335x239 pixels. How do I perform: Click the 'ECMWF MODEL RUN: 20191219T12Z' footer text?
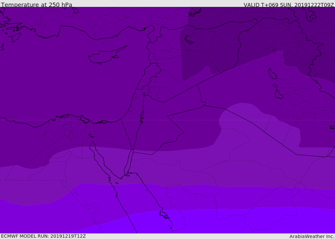44,236
